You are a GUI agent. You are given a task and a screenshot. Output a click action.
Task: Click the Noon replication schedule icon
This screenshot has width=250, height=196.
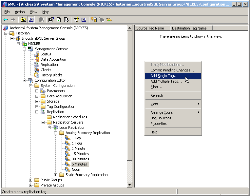click(68, 169)
